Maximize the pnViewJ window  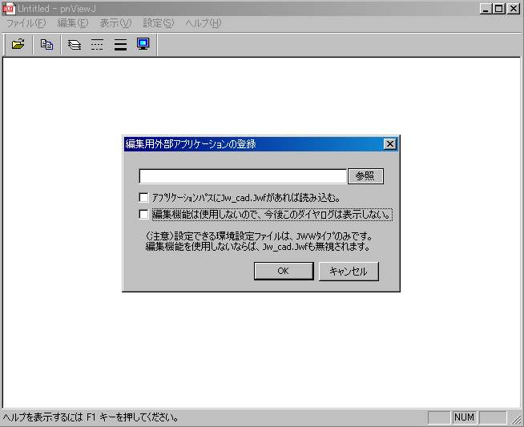(498, 9)
